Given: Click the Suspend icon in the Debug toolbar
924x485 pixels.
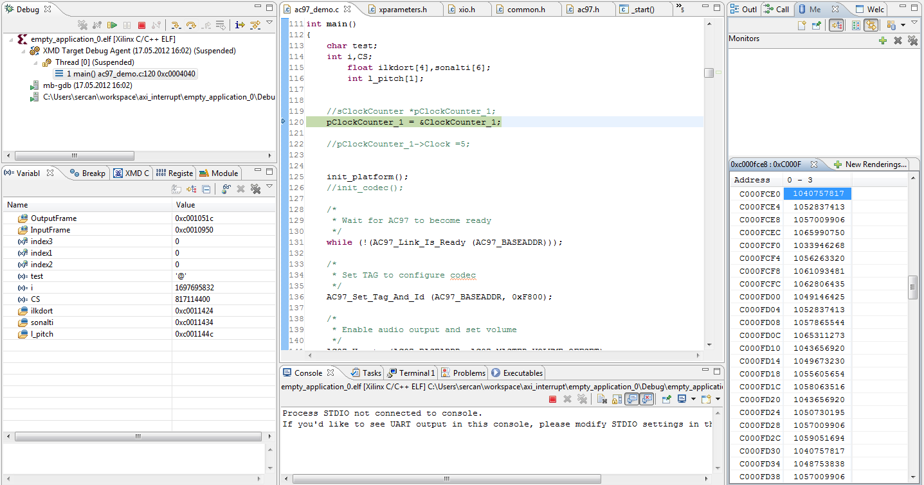Looking at the screenshot, I should point(127,25).
